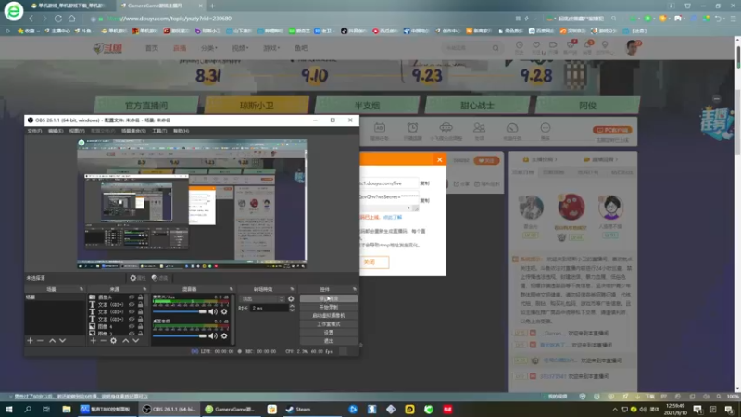Screen dimensions: 741x417
Task: Toggle the lock on the image 4 source
Action: pos(141,326)
